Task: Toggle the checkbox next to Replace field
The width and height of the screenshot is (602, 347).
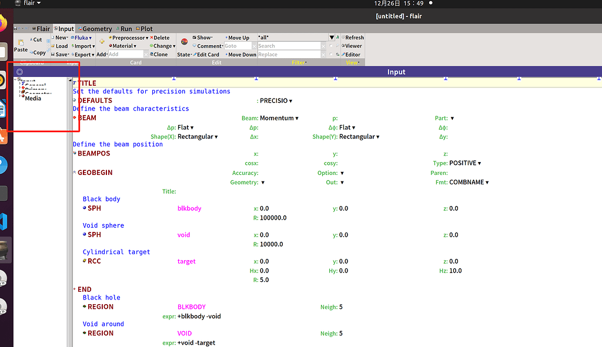Action: click(x=331, y=55)
